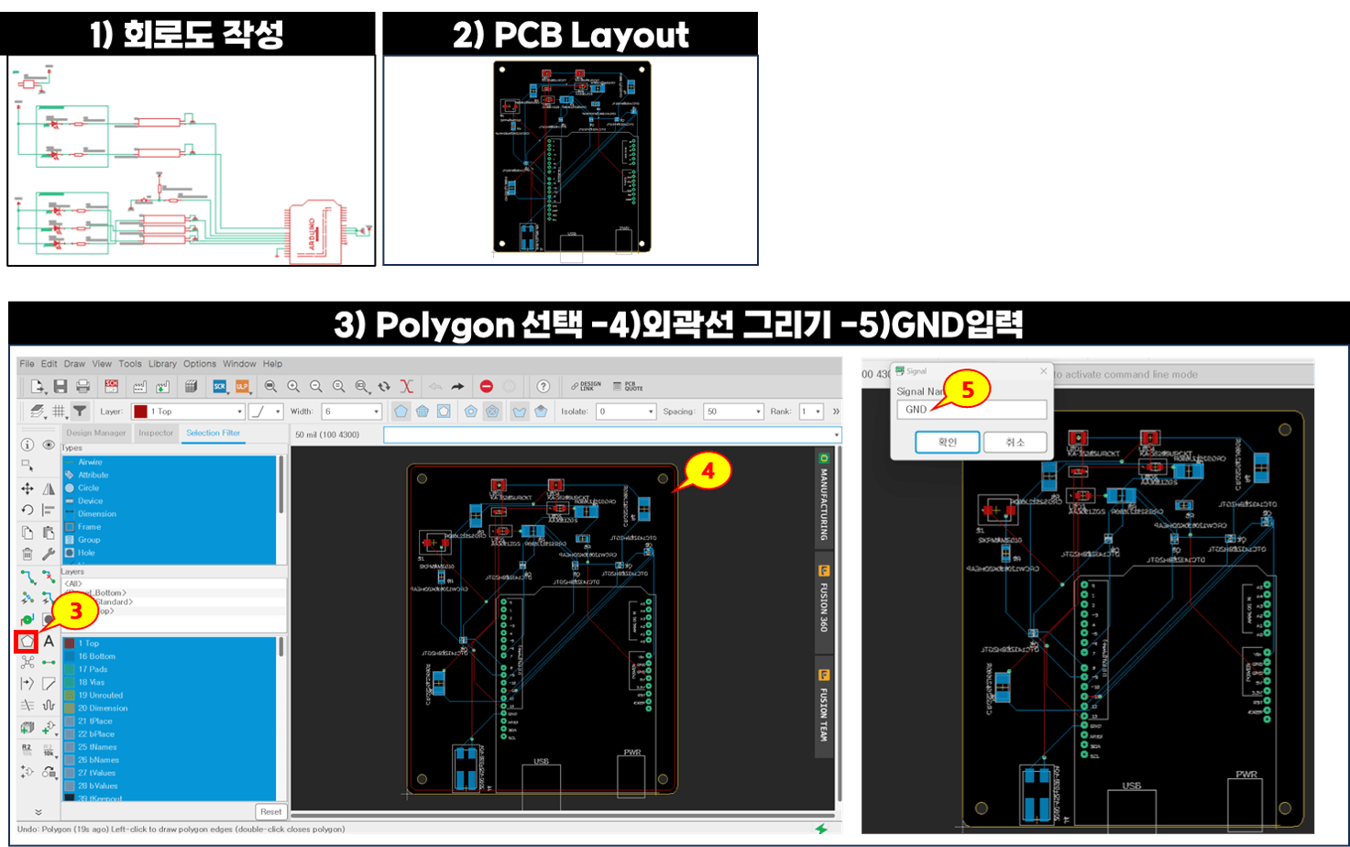Open the Width dropdown
Screen dimensions: 1350x847
[x=351, y=412]
